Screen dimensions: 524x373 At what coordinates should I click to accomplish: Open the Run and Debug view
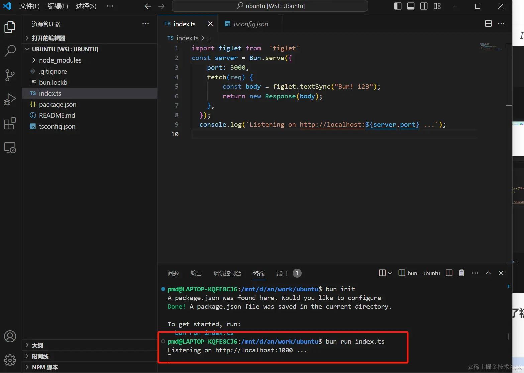(10, 99)
